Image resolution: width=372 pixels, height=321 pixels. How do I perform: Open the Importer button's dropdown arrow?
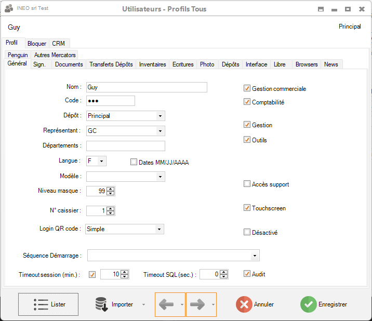click(x=143, y=304)
